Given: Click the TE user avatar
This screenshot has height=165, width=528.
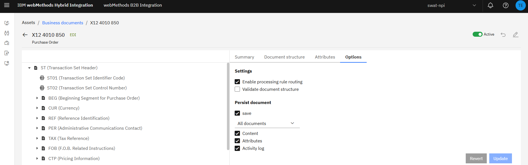Looking at the screenshot, I should 521,5.
